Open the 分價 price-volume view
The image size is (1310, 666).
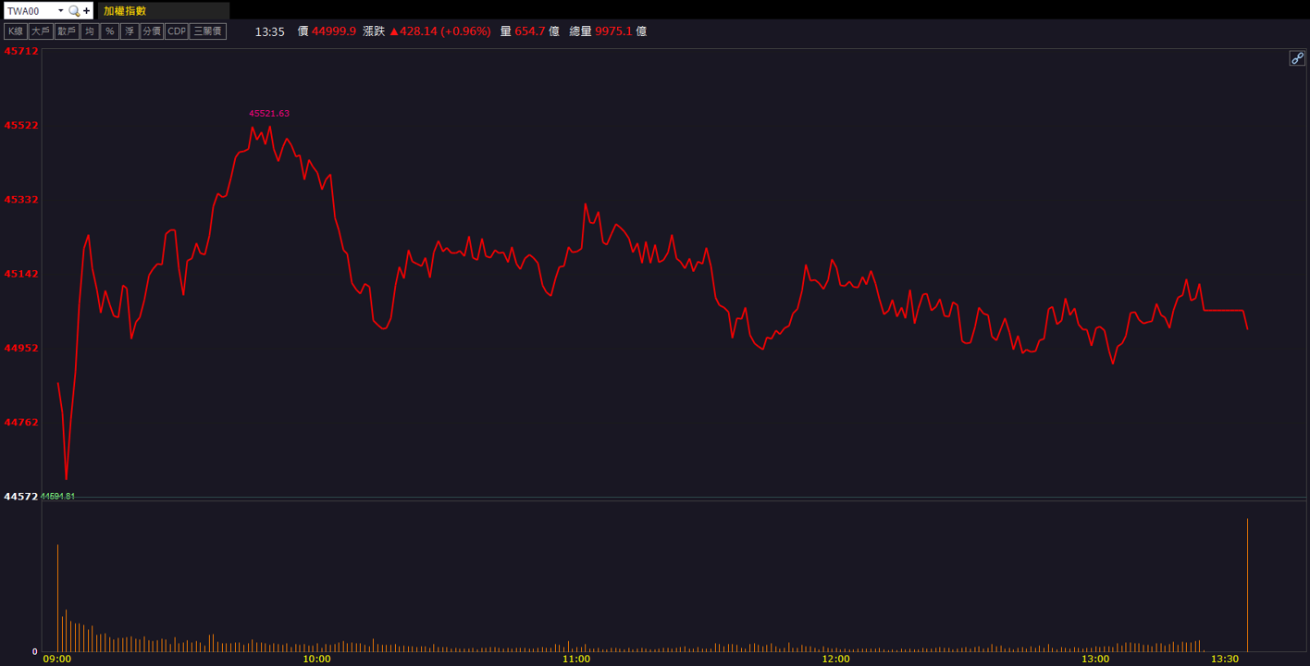pos(152,31)
